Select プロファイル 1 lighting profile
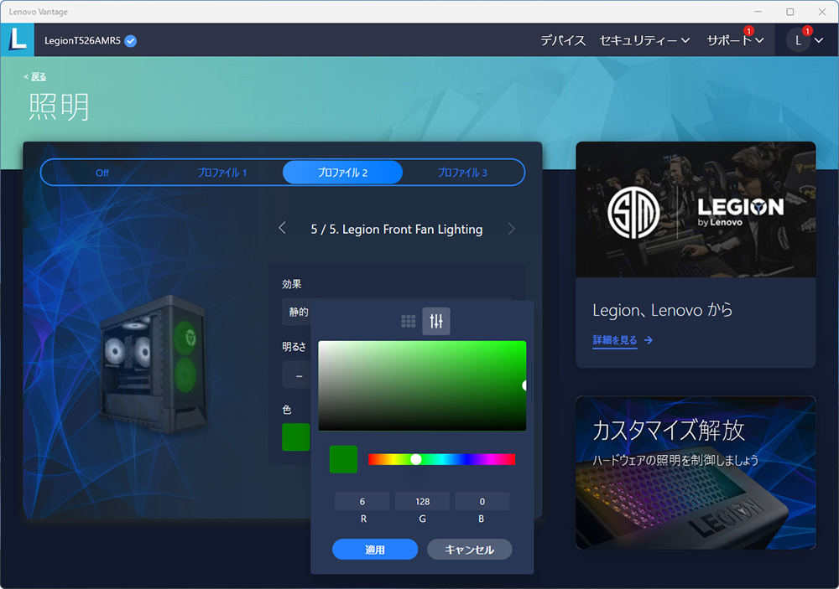 tap(222, 173)
